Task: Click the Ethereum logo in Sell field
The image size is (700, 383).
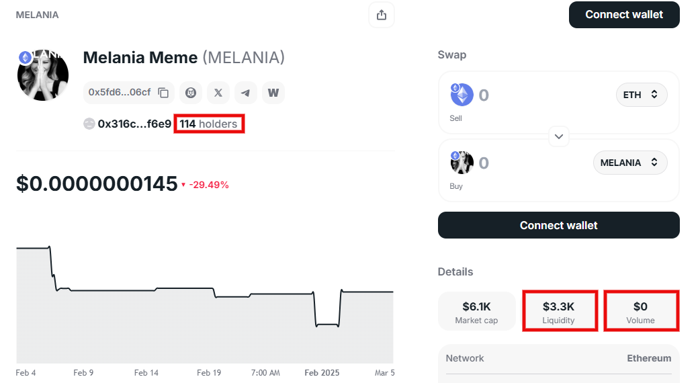Action: pyautogui.click(x=462, y=95)
